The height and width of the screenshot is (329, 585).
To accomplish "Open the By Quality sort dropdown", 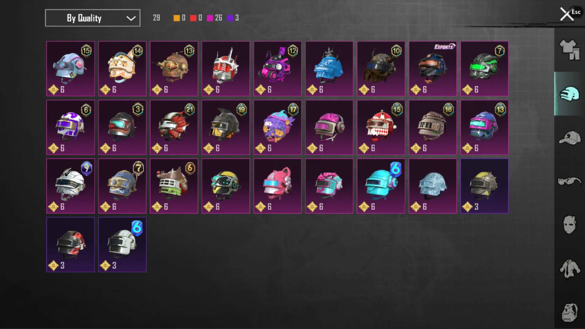I will (x=93, y=18).
